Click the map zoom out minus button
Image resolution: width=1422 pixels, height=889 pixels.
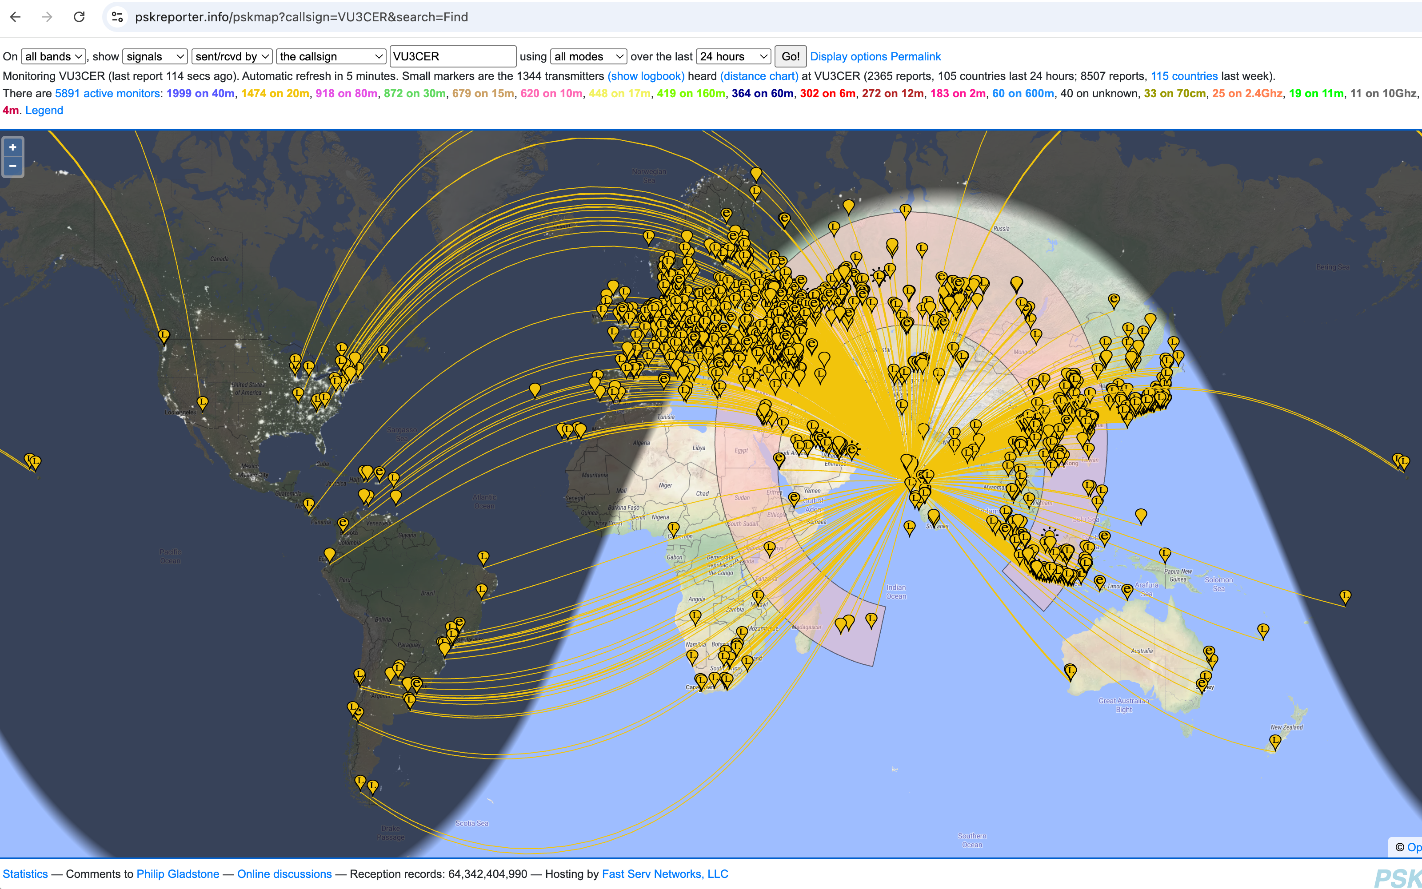click(x=12, y=167)
